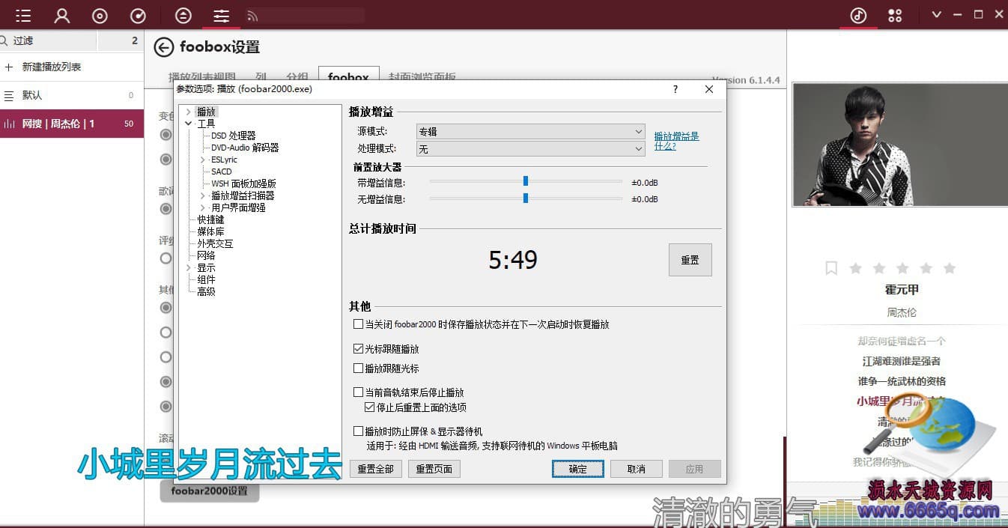Click the gauge dial icon in top bar

click(x=138, y=15)
